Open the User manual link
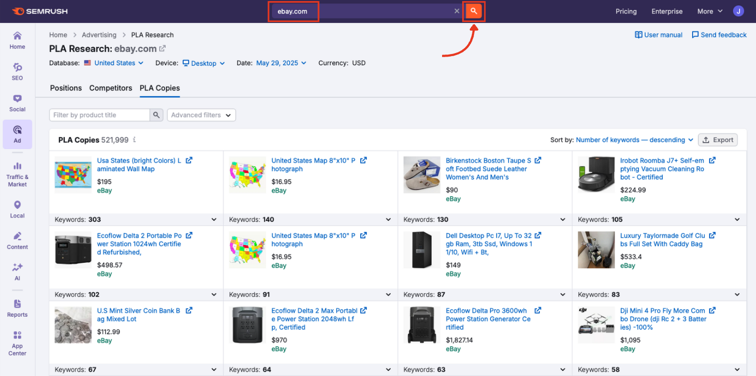 coord(658,34)
